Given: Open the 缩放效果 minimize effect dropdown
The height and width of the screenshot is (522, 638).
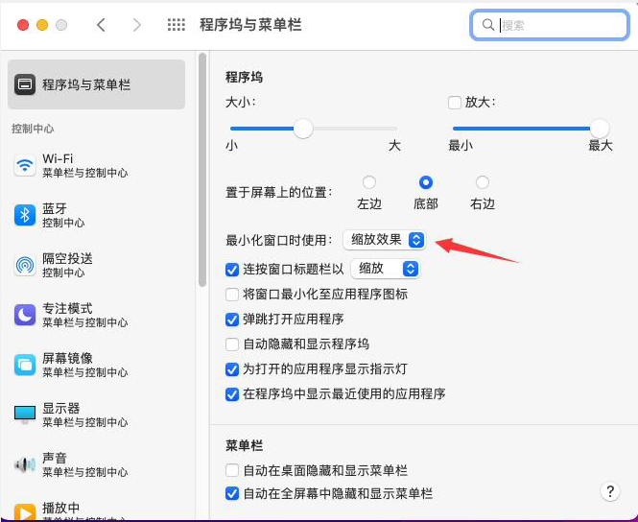Looking at the screenshot, I should click(385, 240).
